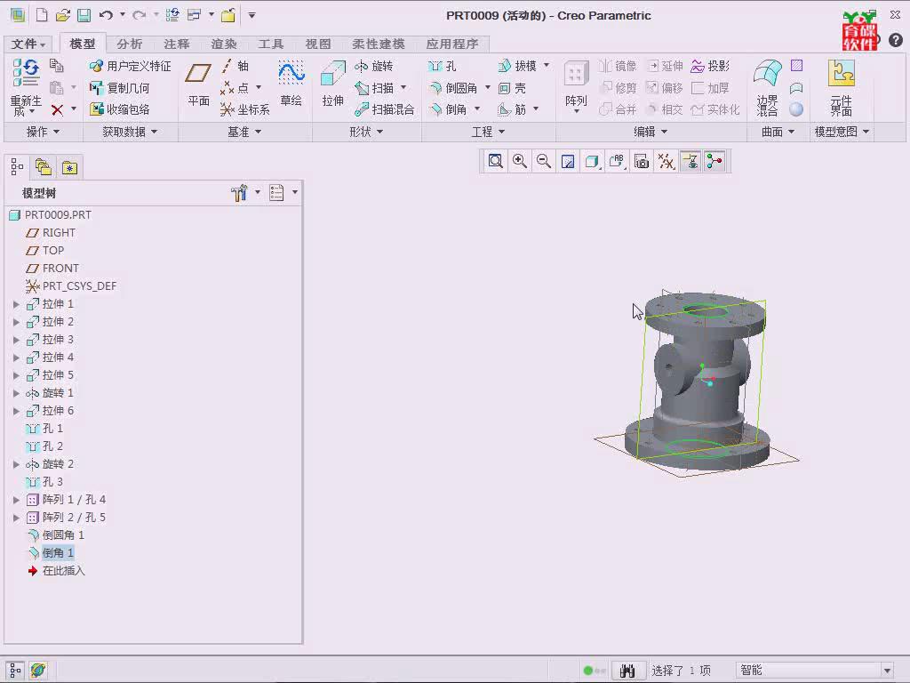The width and height of the screenshot is (910, 683).
Task: Select the FRONT datum plane in tree
Action: pyautogui.click(x=52, y=269)
